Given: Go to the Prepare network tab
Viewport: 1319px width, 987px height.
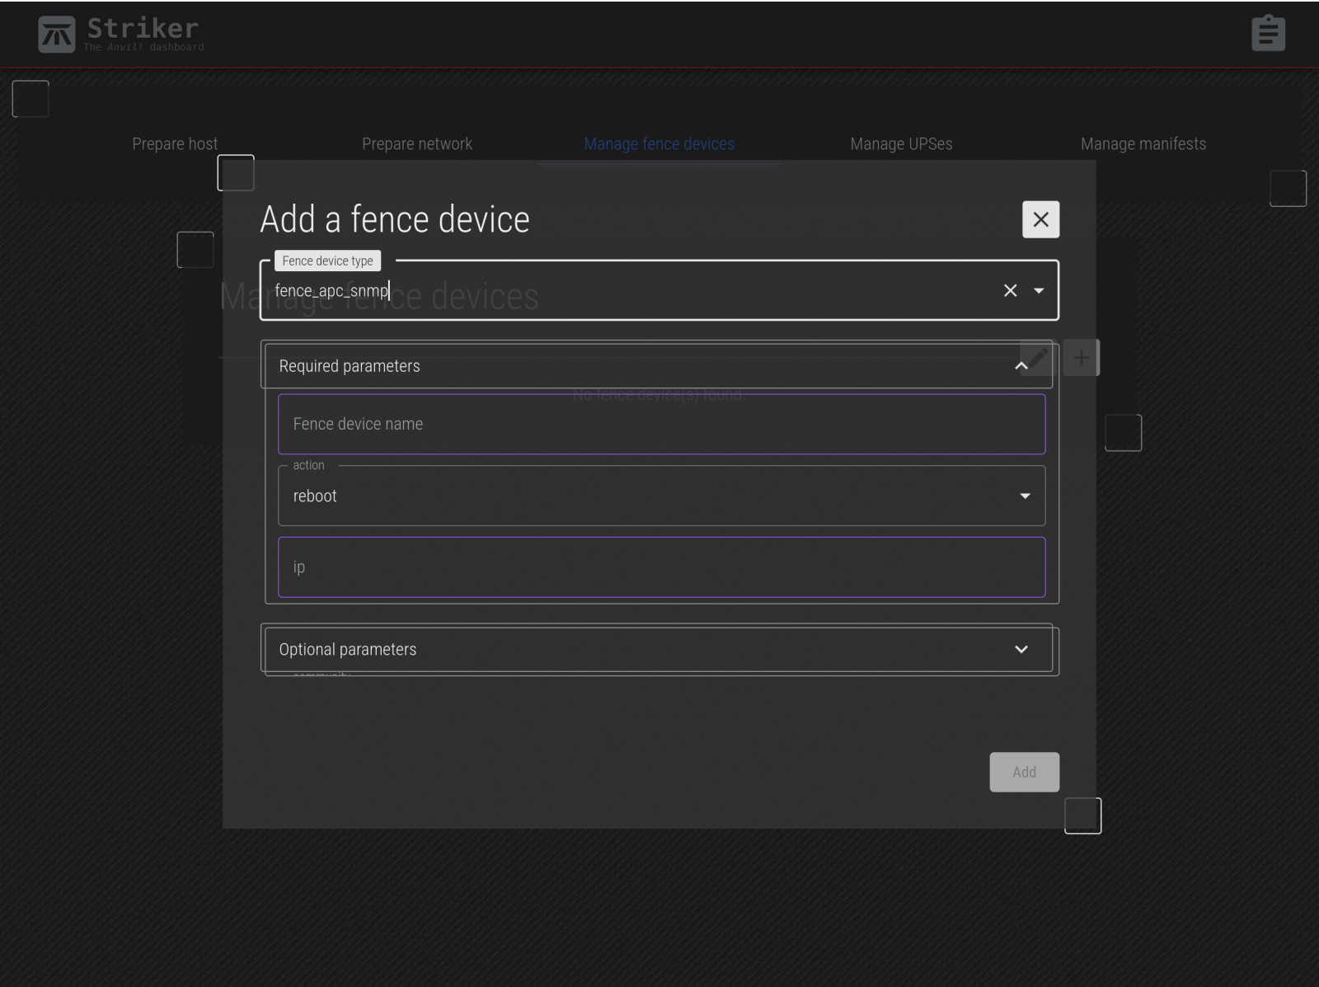Looking at the screenshot, I should point(417,143).
